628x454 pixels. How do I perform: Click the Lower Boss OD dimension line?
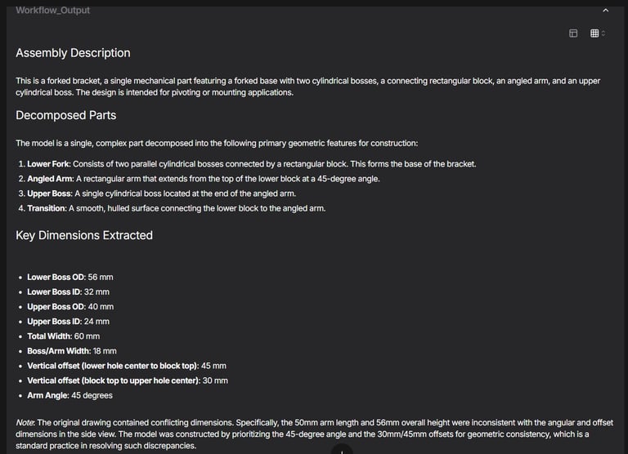point(70,278)
